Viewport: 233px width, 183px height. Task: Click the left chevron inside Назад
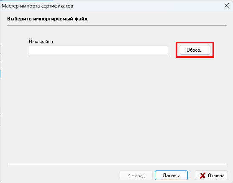tap(129, 175)
